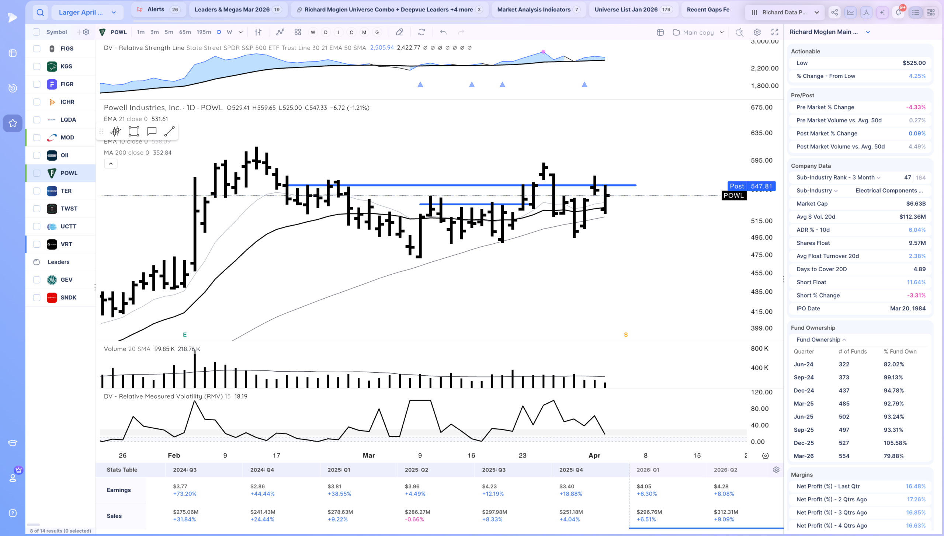
Task: Select the TER row in watchlist
Action: (x=60, y=191)
